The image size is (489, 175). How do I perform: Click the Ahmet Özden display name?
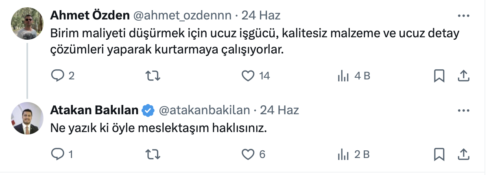[90, 16]
